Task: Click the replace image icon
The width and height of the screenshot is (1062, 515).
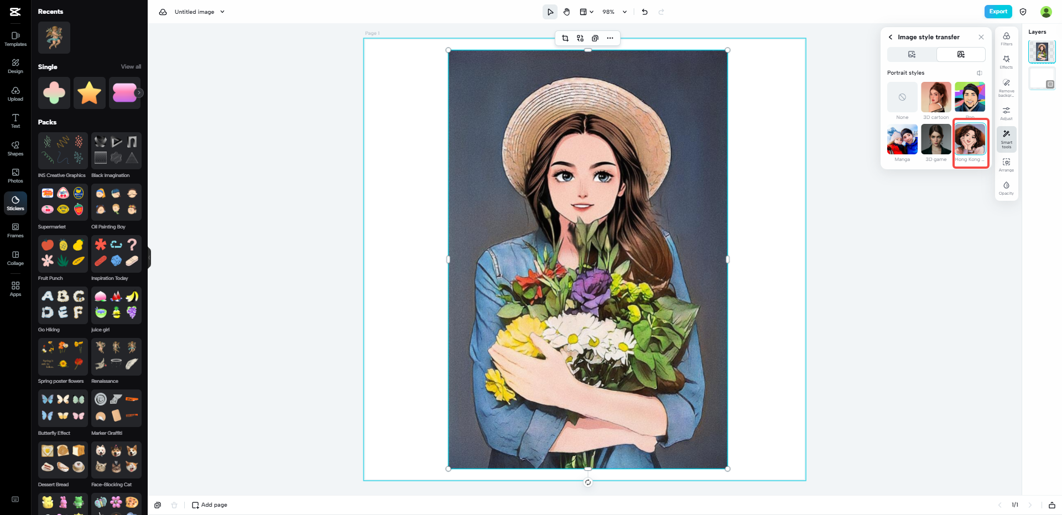Action: 580,38
